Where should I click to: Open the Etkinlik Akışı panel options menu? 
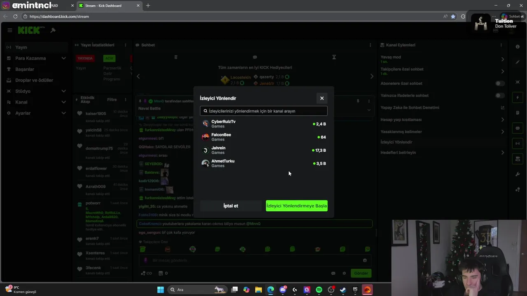click(125, 99)
